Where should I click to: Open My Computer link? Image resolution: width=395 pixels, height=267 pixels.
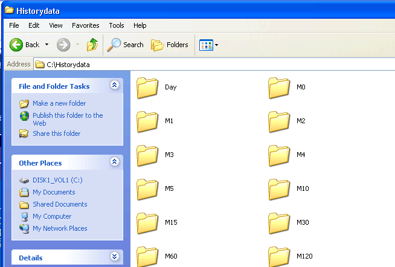click(52, 216)
